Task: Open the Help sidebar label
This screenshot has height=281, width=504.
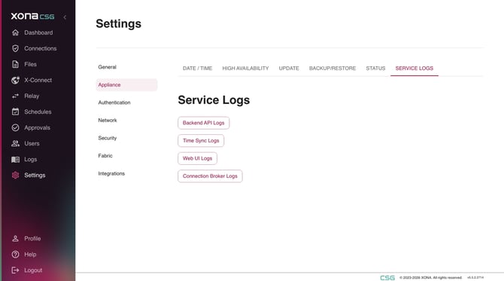Action: pyautogui.click(x=30, y=255)
